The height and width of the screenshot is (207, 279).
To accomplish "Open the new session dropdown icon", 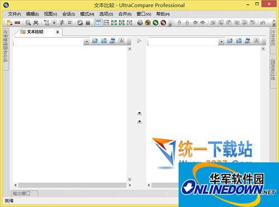I will pos(9,23).
